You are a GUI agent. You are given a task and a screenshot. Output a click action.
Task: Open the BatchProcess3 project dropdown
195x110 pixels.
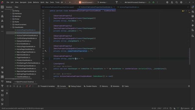point(87,2)
